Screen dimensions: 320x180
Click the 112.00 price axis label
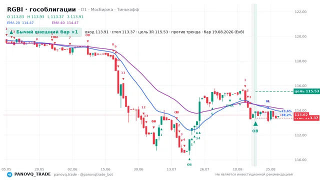click(x=300, y=135)
